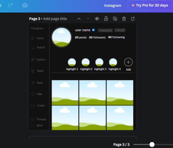Select the message button element
The image size is (173, 148).
(x=120, y=30)
